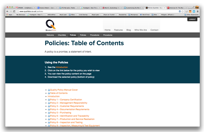Open the Introduction entry in the policy list
This screenshot has height=132, width=204.
pyautogui.click(x=54, y=96)
